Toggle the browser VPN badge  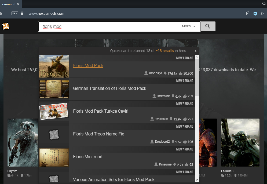pos(15,13)
